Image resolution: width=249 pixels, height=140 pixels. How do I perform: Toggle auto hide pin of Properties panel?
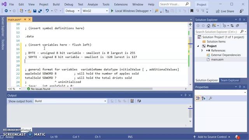coord(240,87)
